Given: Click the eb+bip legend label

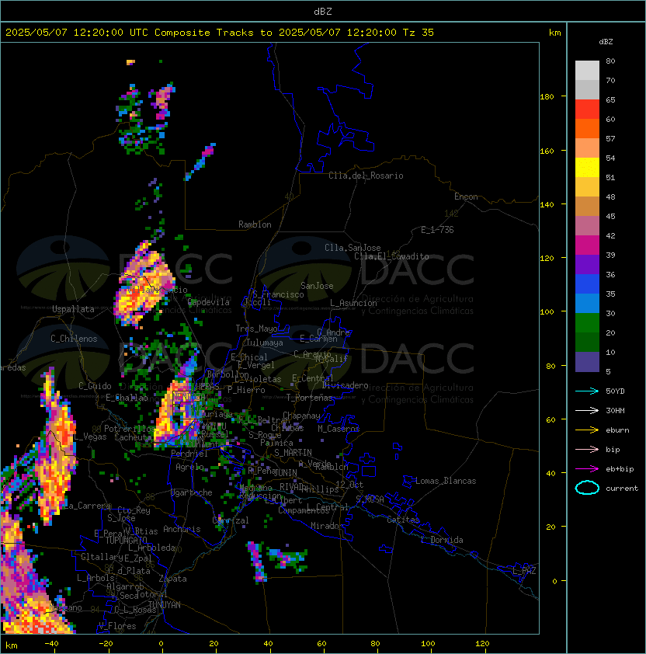Looking at the screenshot, I should 620,469.
